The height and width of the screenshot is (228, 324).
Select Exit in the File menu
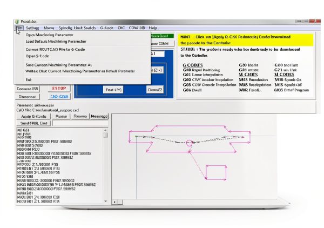[x=29, y=80]
